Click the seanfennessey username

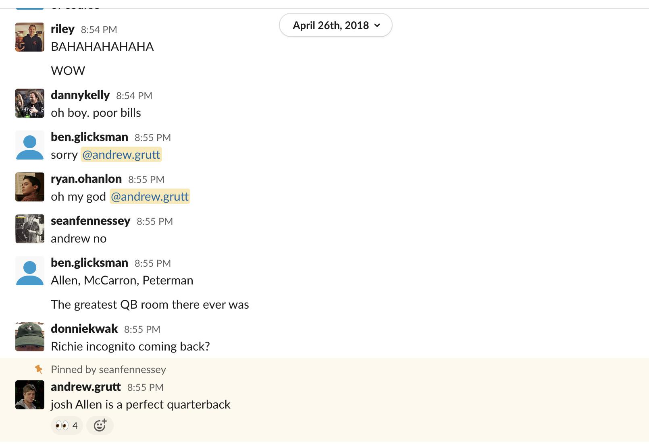[90, 221]
